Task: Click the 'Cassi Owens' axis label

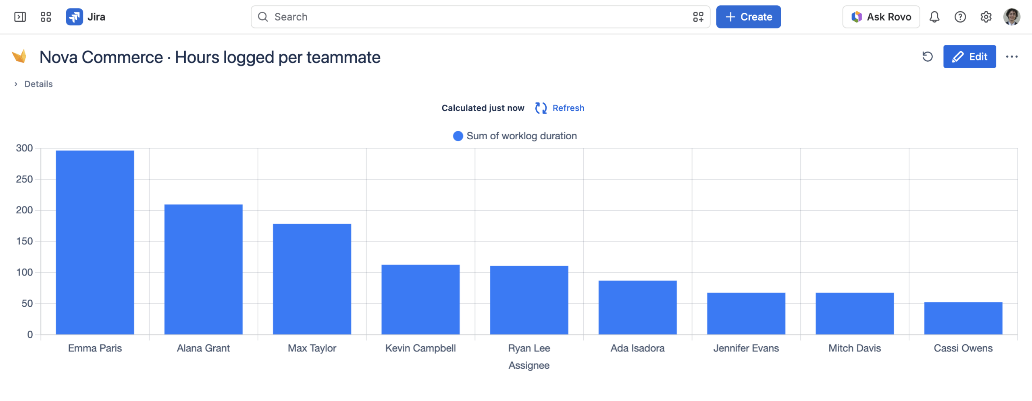Action: (963, 348)
